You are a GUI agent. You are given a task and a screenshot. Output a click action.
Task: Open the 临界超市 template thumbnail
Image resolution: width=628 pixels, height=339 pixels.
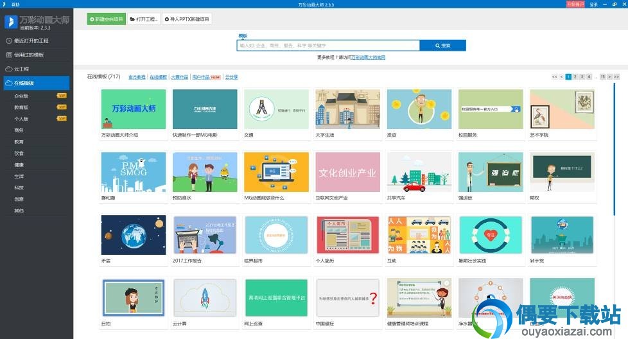tap(276, 235)
